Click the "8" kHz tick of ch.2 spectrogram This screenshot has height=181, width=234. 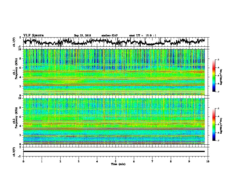[21, 108]
